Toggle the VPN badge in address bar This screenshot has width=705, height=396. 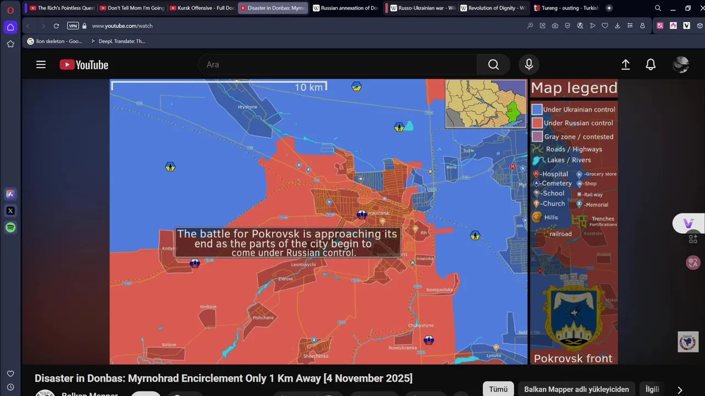coord(72,26)
